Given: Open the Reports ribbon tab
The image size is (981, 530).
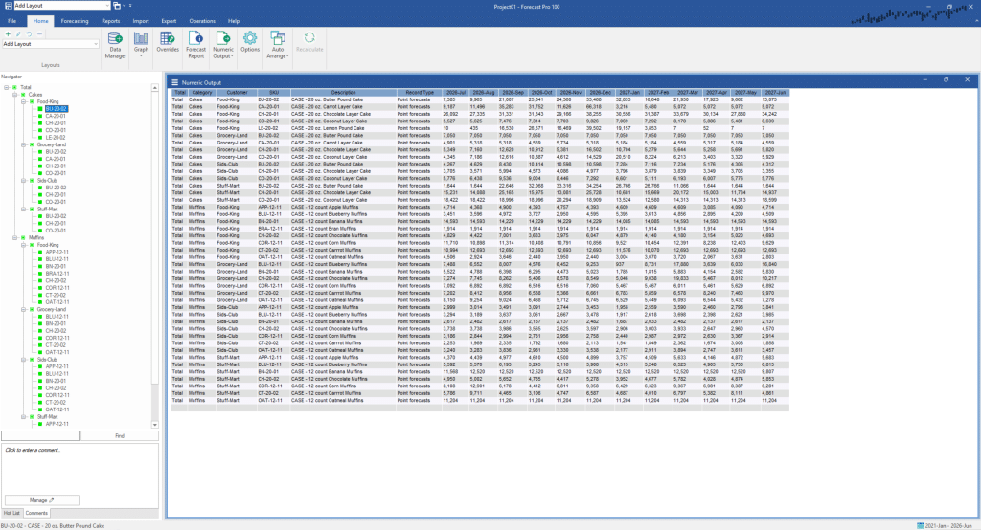Looking at the screenshot, I should (x=111, y=20).
